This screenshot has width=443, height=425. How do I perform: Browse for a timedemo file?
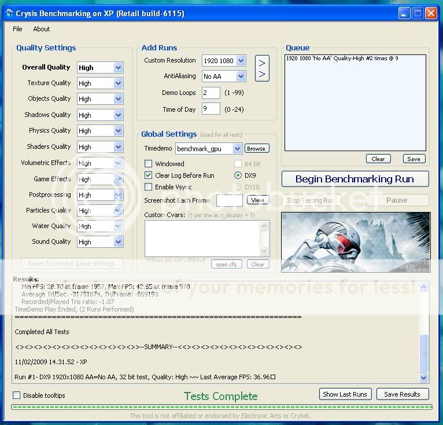coord(256,148)
